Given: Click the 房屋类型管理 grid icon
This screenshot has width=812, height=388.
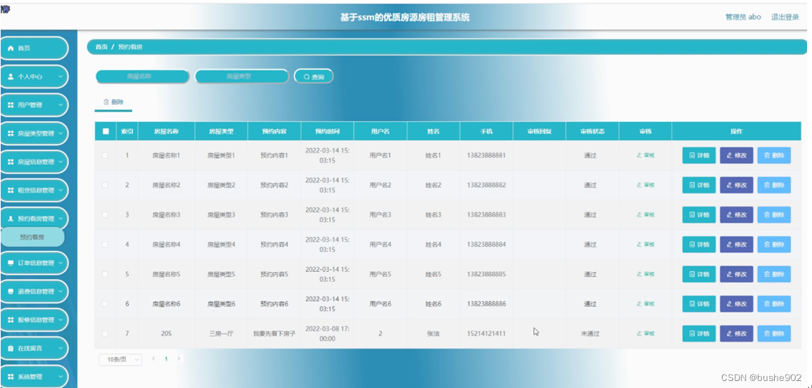Looking at the screenshot, I should pyautogui.click(x=11, y=134).
